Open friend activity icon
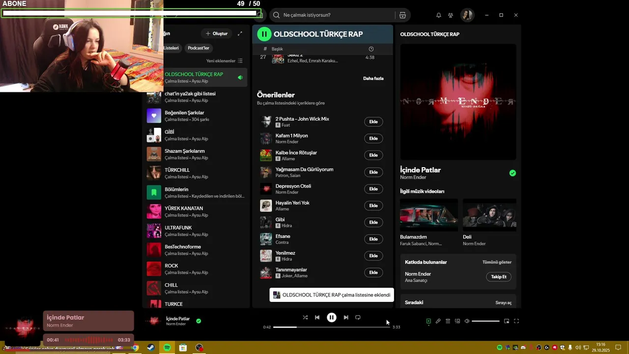This screenshot has width=629, height=354. 451,15
